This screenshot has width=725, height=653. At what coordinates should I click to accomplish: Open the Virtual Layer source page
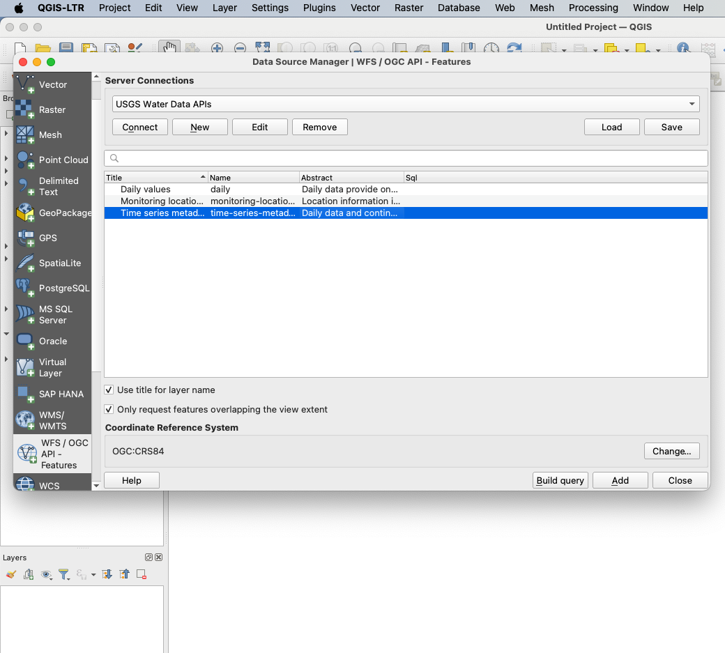52,367
